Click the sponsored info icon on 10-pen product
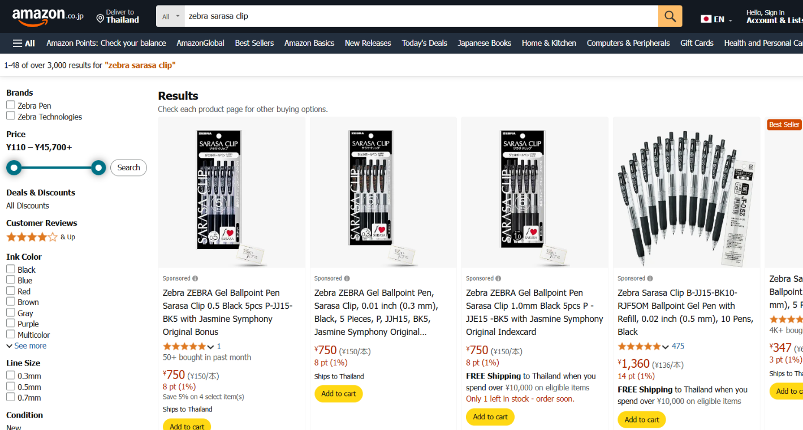This screenshot has height=430, width=803. 650,278
